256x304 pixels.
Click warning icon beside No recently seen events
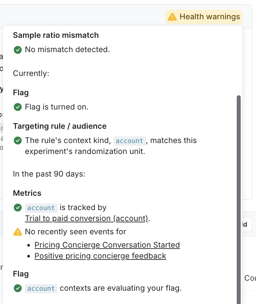tap(18, 232)
